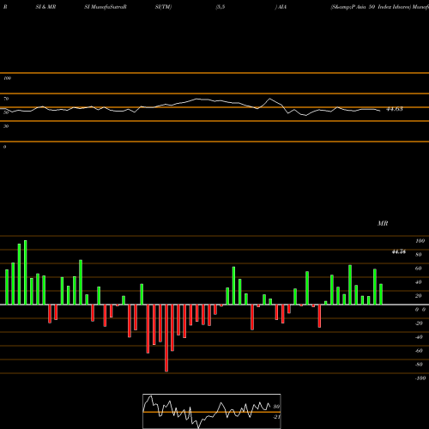The width and height of the screenshot is (429, 429).
Task: Click the tallest red MR histogram bar
Action: click(x=166, y=338)
